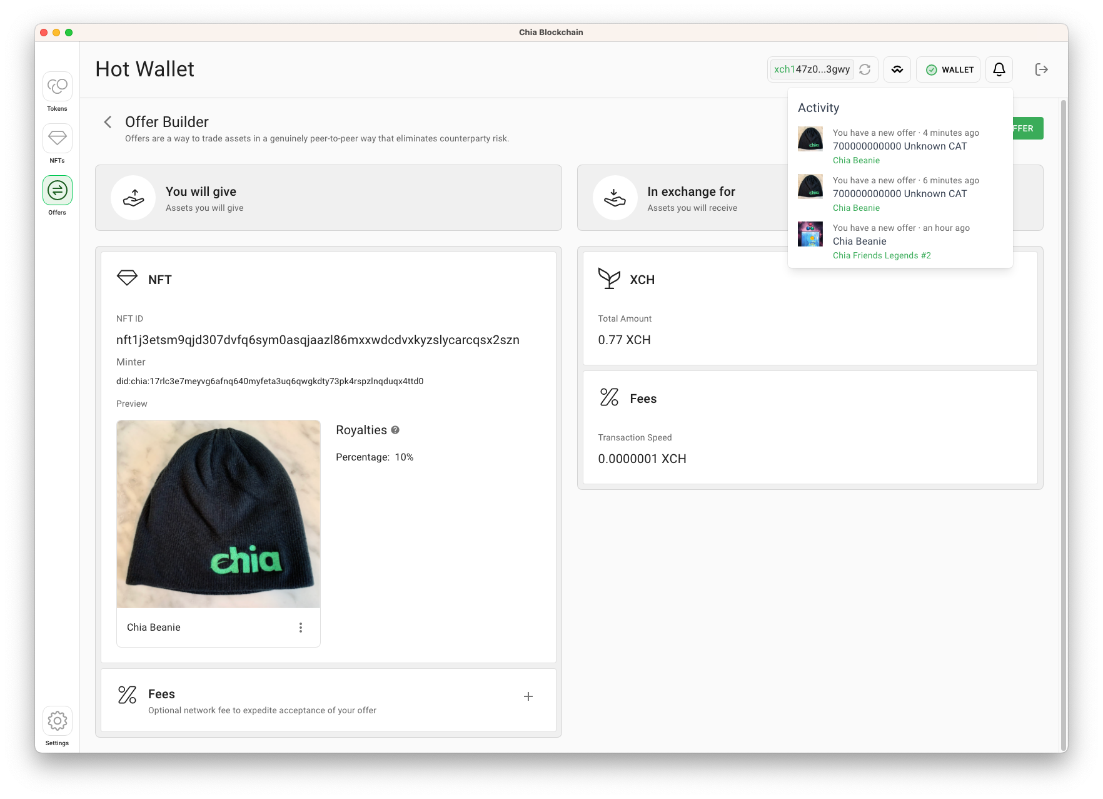Select the Offers sidebar icon
1103x799 pixels.
[57, 190]
